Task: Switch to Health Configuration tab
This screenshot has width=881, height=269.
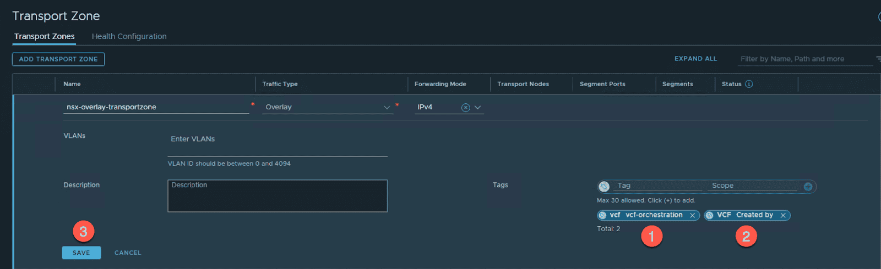Action: [x=129, y=36]
